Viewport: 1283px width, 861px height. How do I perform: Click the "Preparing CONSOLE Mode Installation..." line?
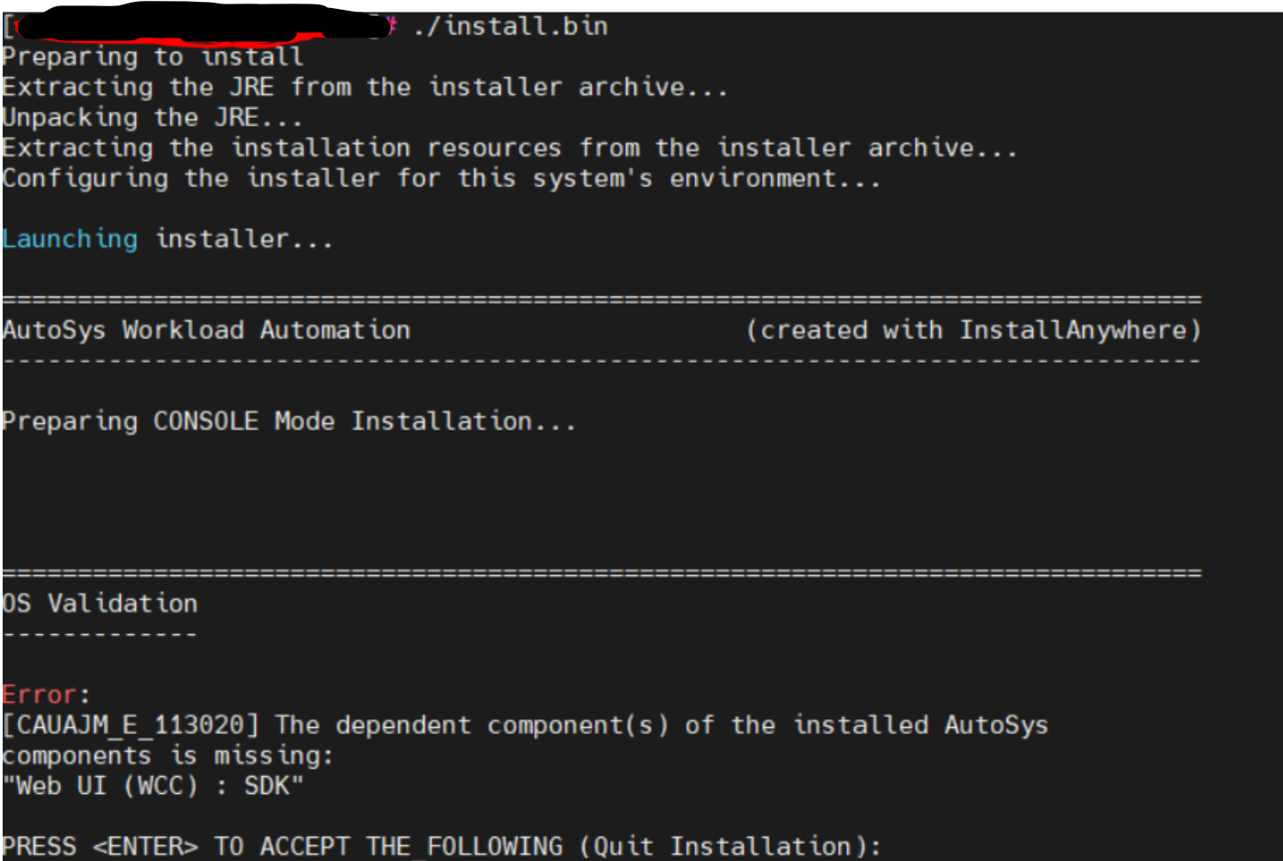click(x=289, y=422)
